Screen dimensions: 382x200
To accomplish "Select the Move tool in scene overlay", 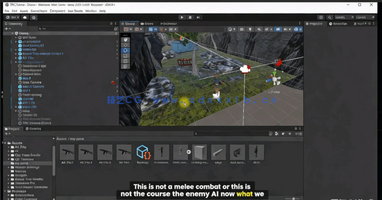I will click(x=125, y=45).
